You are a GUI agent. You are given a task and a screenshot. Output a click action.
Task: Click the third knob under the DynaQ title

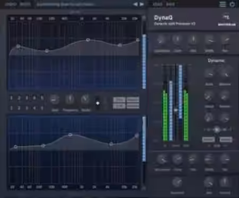193,40
